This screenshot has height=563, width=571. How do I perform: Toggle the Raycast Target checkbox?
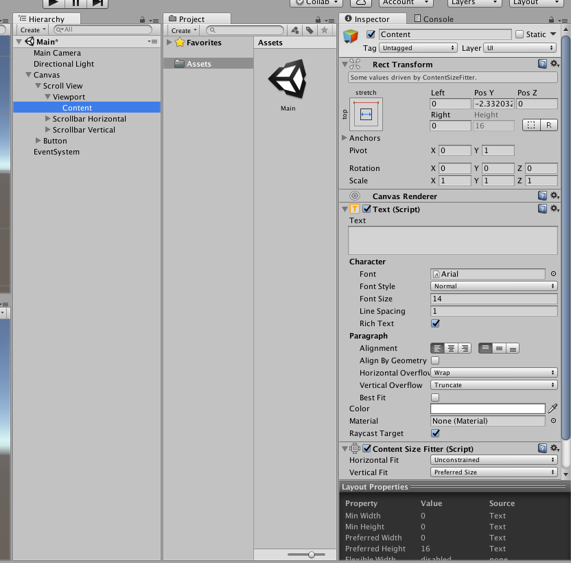(435, 433)
